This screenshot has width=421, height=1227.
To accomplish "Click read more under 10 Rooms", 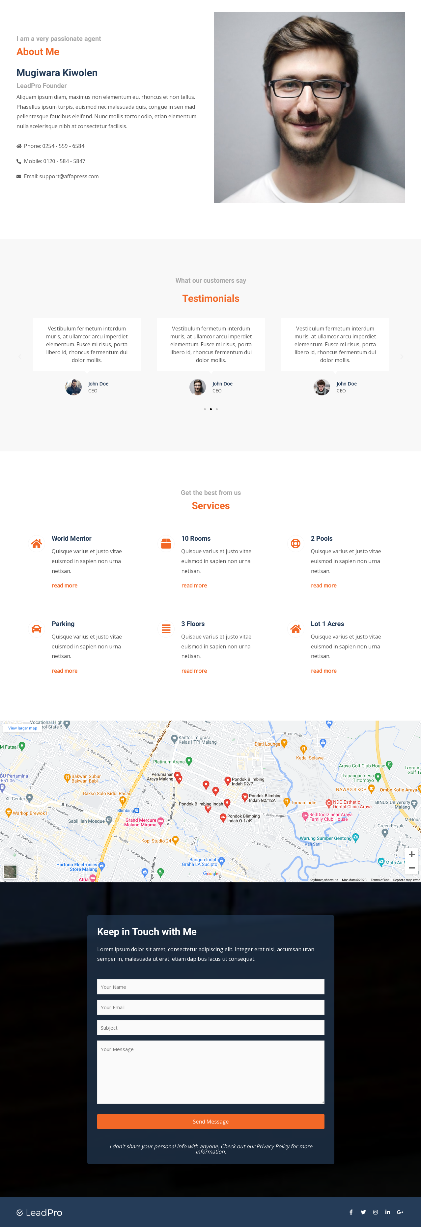I will 194,585.
